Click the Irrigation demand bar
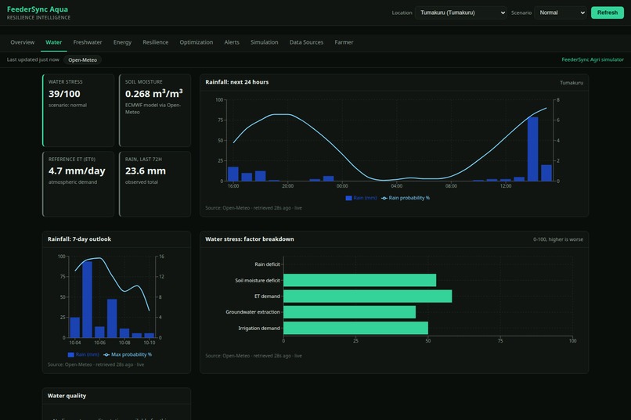This screenshot has height=420, width=631. pos(355,328)
